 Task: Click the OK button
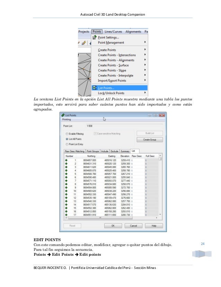tap(113, 226)
